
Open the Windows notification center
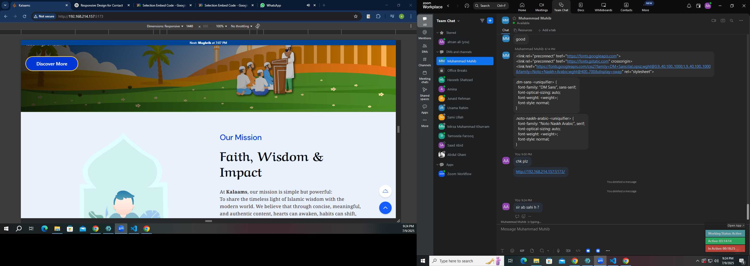pyautogui.click(x=742, y=261)
